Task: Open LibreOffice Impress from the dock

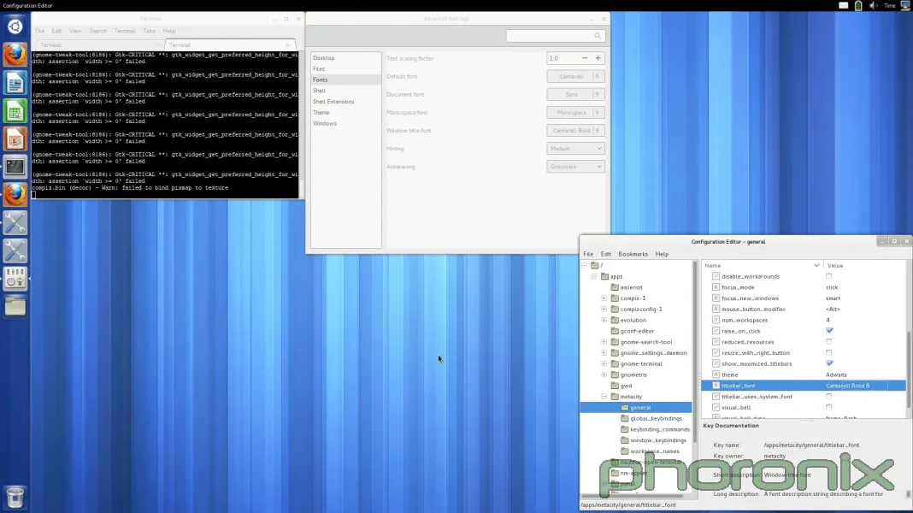Action: click(x=15, y=139)
